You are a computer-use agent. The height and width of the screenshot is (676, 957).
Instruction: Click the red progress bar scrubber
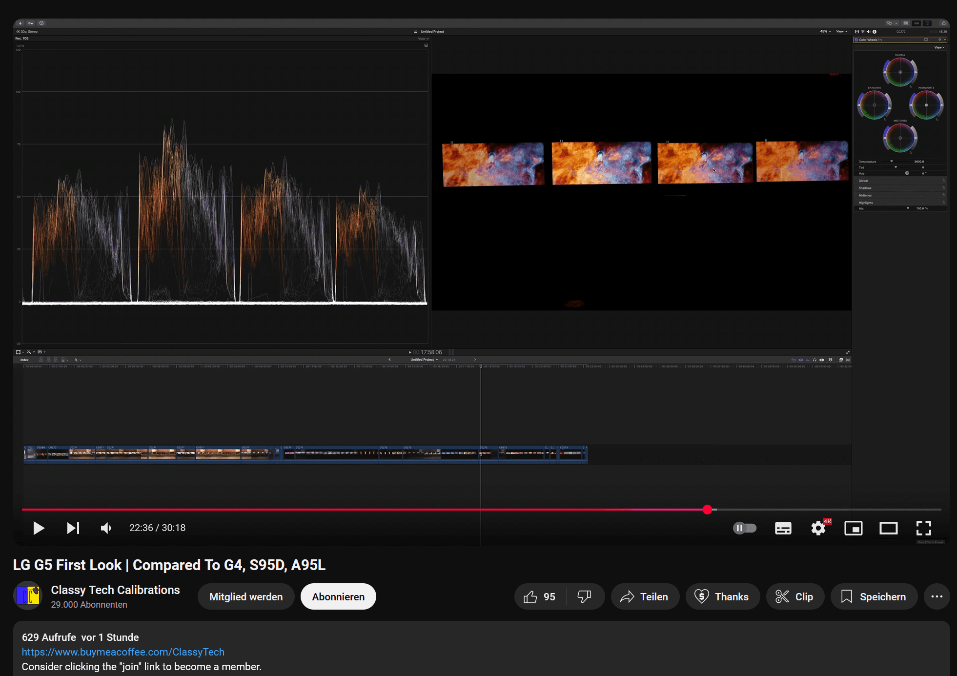pyautogui.click(x=708, y=510)
